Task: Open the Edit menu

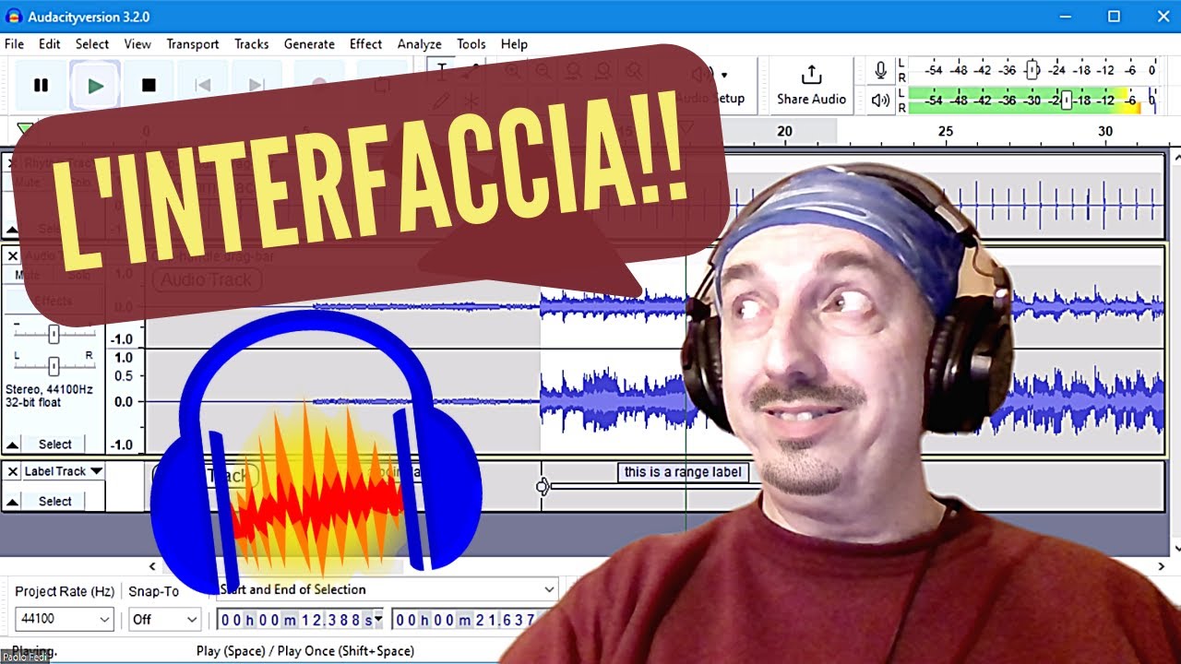Action: click(x=50, y=43)
